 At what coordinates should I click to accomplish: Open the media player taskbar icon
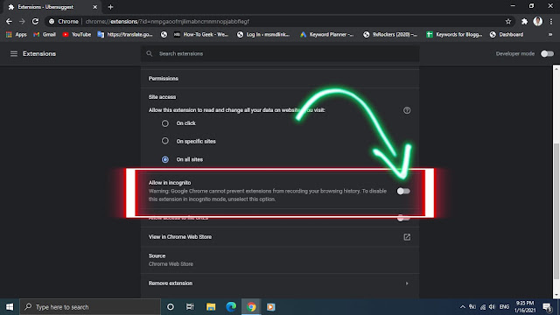click(270, 307)
